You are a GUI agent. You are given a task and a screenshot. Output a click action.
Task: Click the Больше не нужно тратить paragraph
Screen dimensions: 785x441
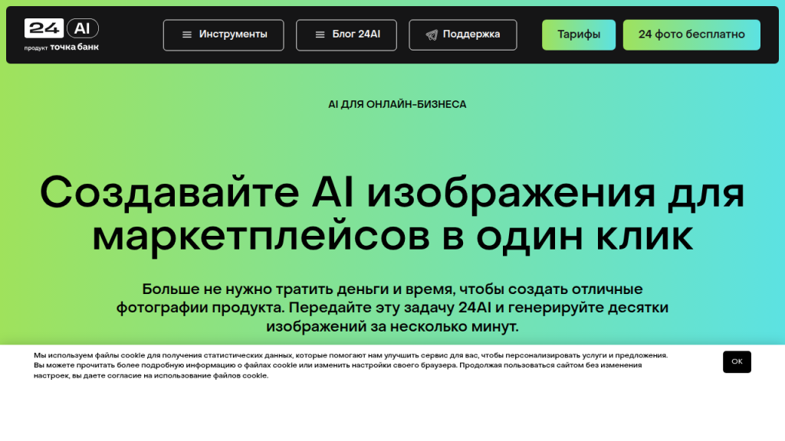tap(392, 308)
